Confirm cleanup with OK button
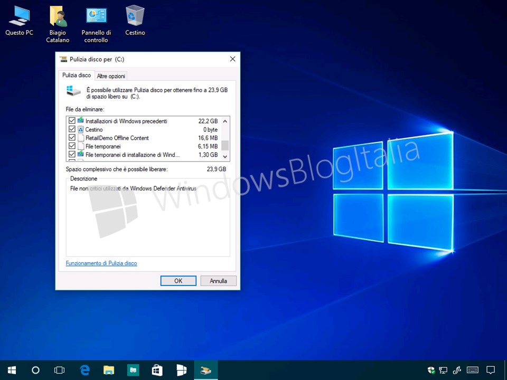507x380 pixels. 178,281
